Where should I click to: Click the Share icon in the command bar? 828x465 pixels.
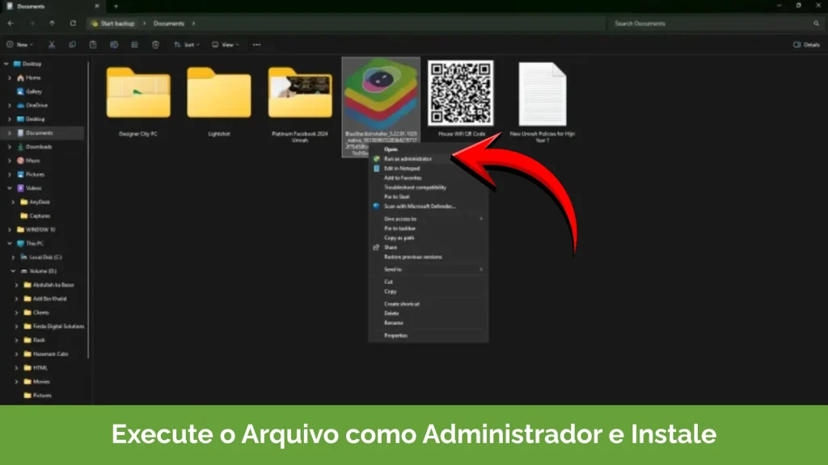coord(135,44)
